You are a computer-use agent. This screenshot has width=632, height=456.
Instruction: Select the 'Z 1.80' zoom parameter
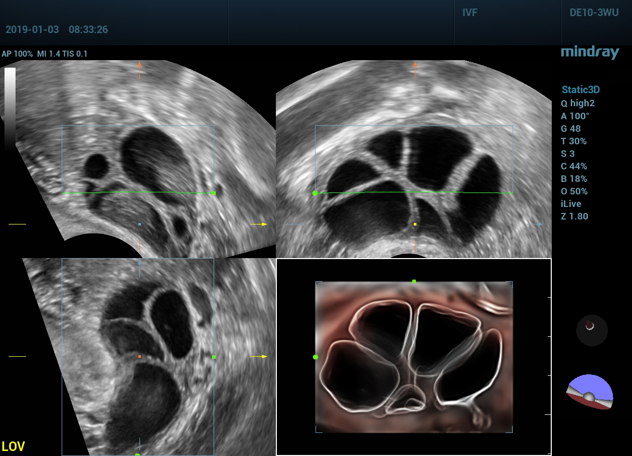pyautogui.click(x=575, y=216)
